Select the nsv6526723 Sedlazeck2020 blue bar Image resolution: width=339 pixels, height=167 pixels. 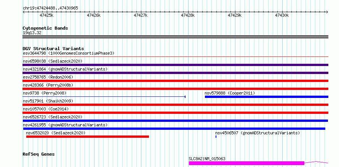point(175,121)
